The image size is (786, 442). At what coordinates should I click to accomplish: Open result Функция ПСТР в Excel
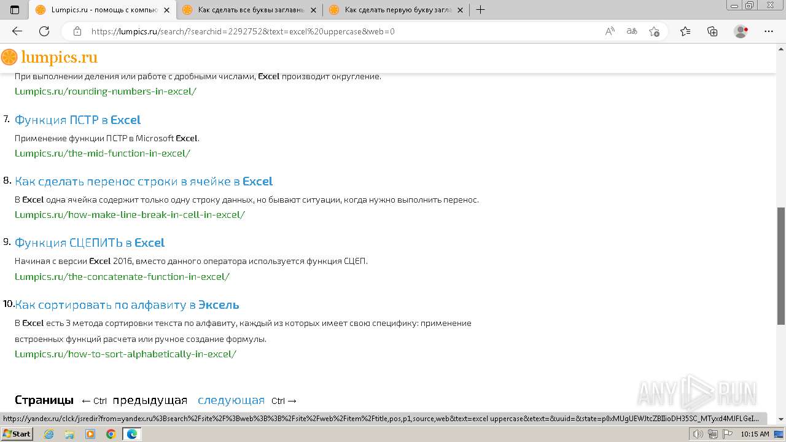click(77, 120)
